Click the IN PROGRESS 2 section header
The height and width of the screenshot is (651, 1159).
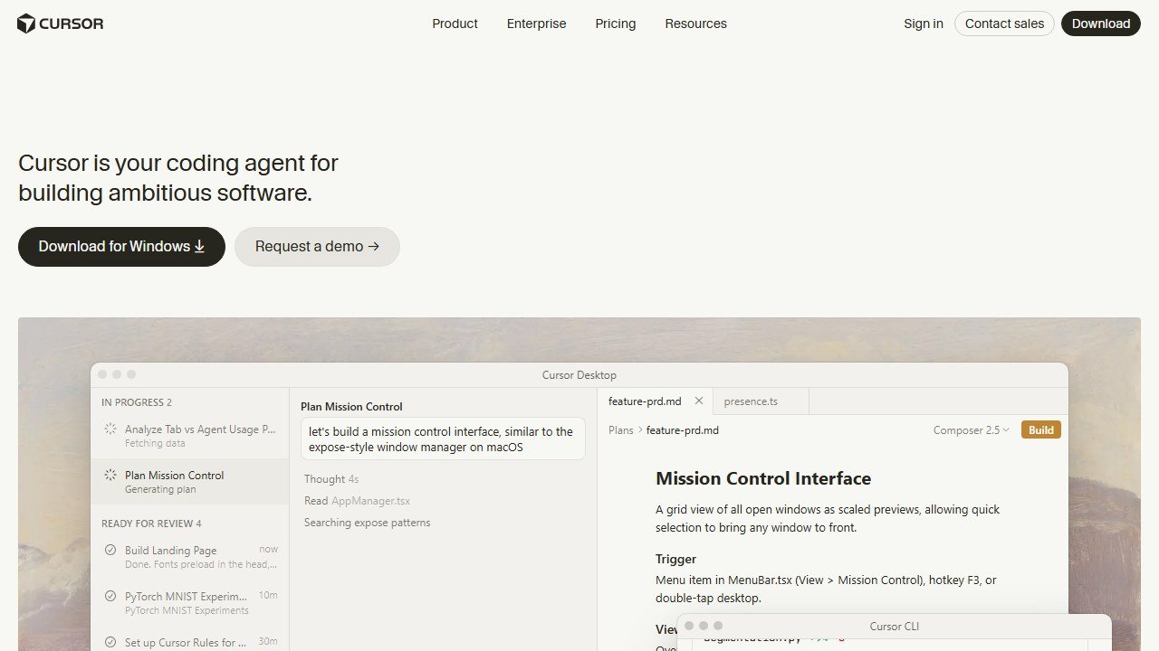click(x=137, y=402)
